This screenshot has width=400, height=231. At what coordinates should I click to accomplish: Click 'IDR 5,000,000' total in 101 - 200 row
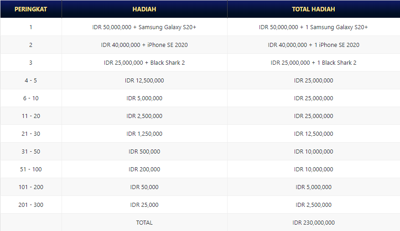(313, 187)
